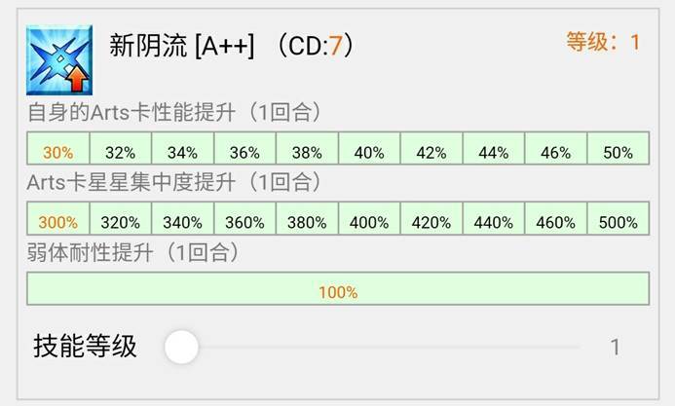Click the 100% debuff resistance bar
The image size is (675, 406).
click(338, 288)
